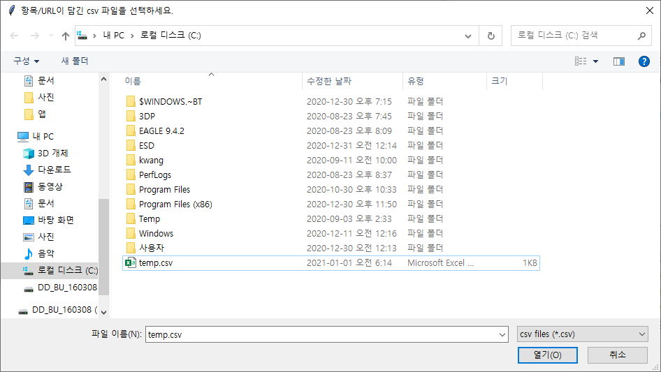Image resolution: width=661 pixels, height=372 pixels.
Task: Select 내 PC in the address breadcrumb
Action: click(x=113, y=36)
